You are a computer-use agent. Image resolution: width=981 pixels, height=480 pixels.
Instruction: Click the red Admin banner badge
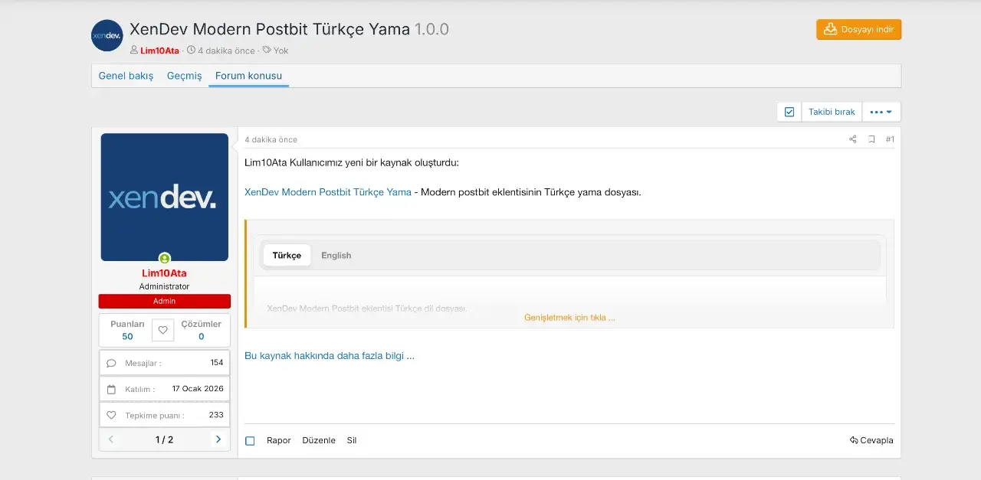(x=164, y=301)
